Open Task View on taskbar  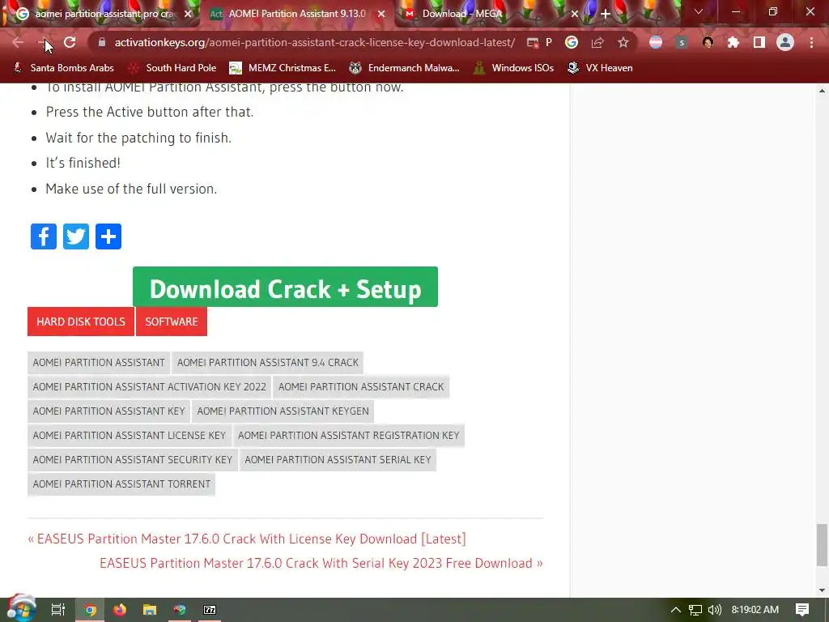pos(58,610)
